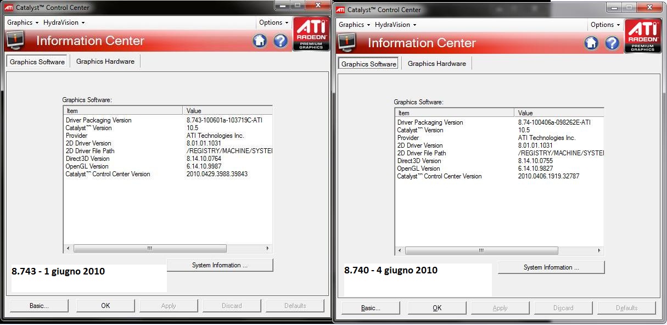667x325 pixels.
Task: Minimize the left Catalyst Control Center window
Action: coord(283,6)
